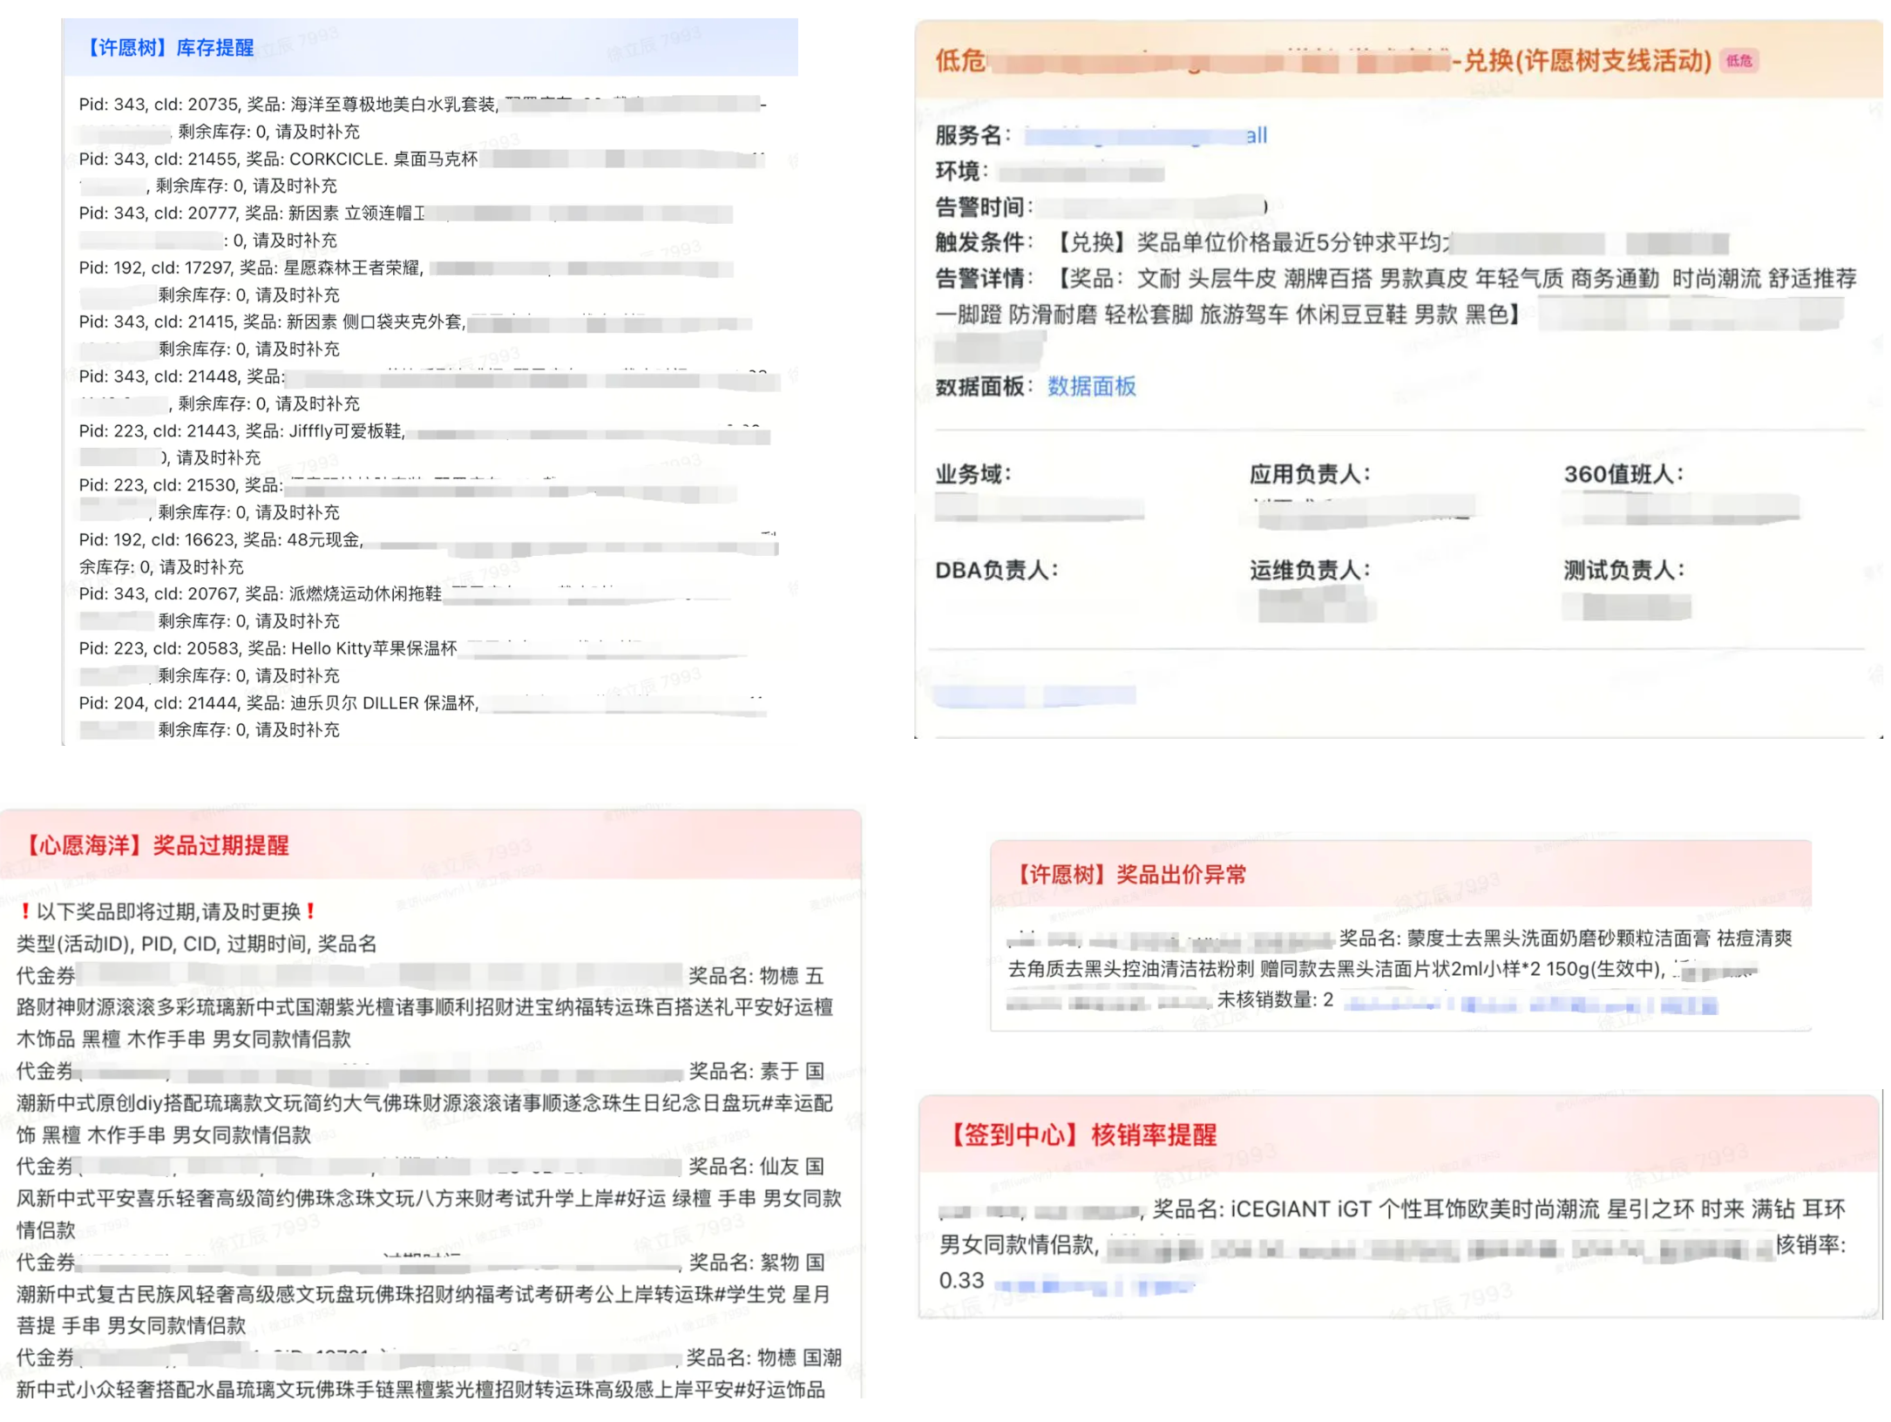Click the 【许愿树】库存提醒 card header
1891x1422 pixels.
pos(430,47)
